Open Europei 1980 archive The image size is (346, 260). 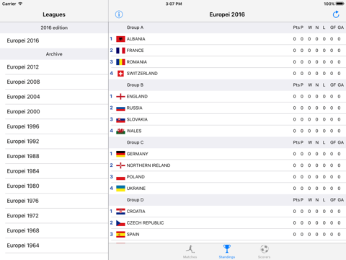coord(54,186)
